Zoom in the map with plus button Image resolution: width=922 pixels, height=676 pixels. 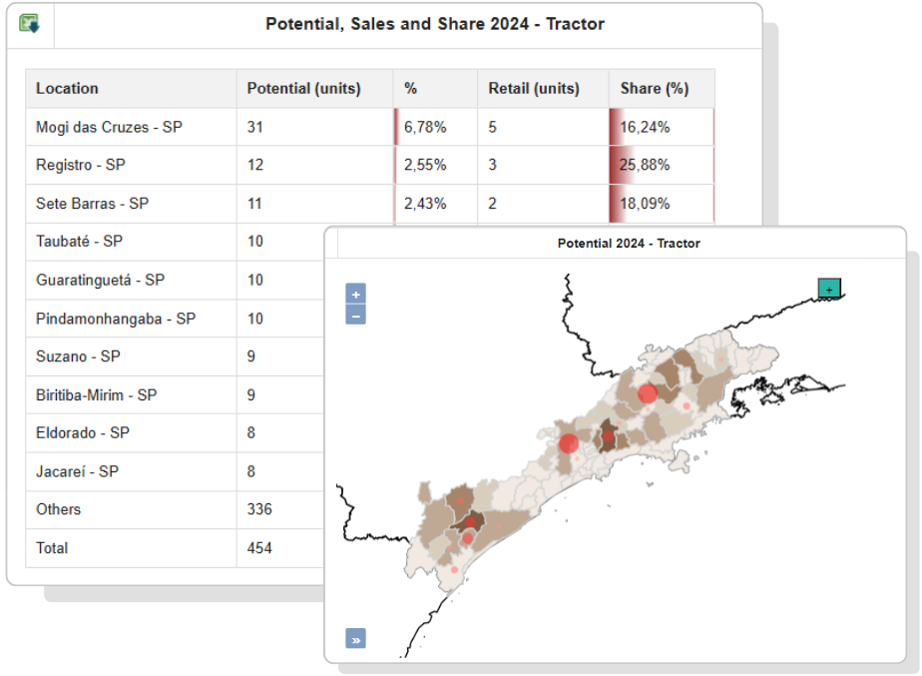coord(355,294)
